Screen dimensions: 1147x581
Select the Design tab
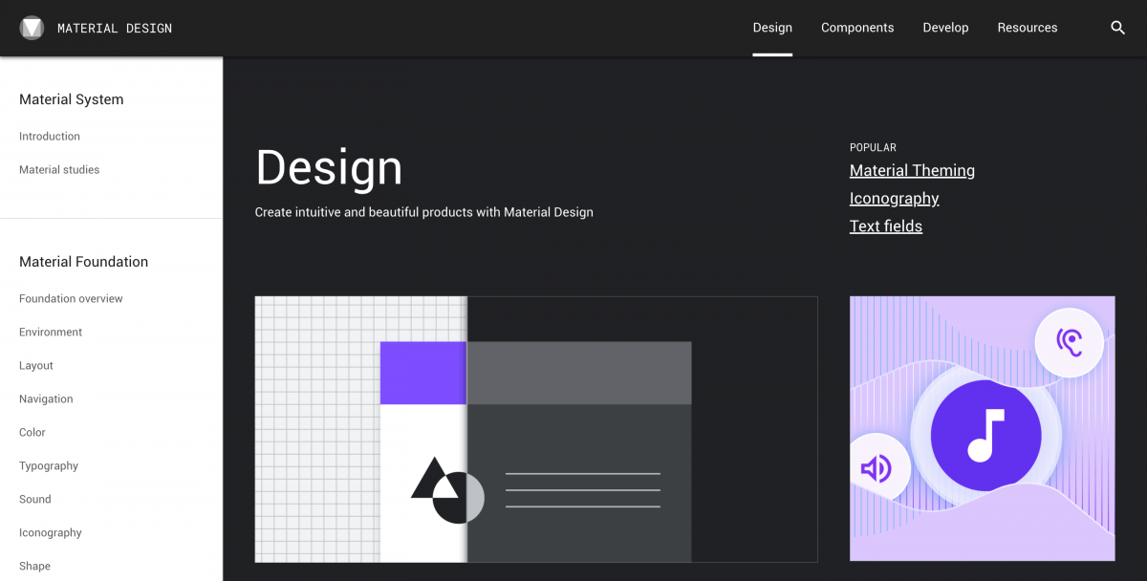pyautogui.click(x=772, y=28)
